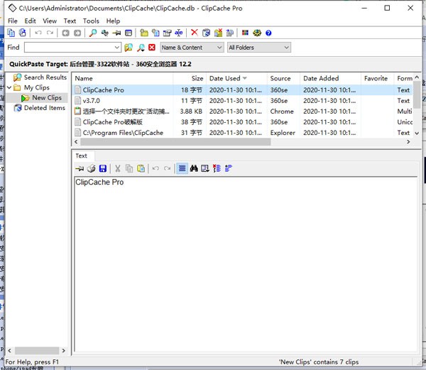Select the Deleted Items folder
Image resolution: width=426 pixels, height=370 pixels.
click(44, 108)
